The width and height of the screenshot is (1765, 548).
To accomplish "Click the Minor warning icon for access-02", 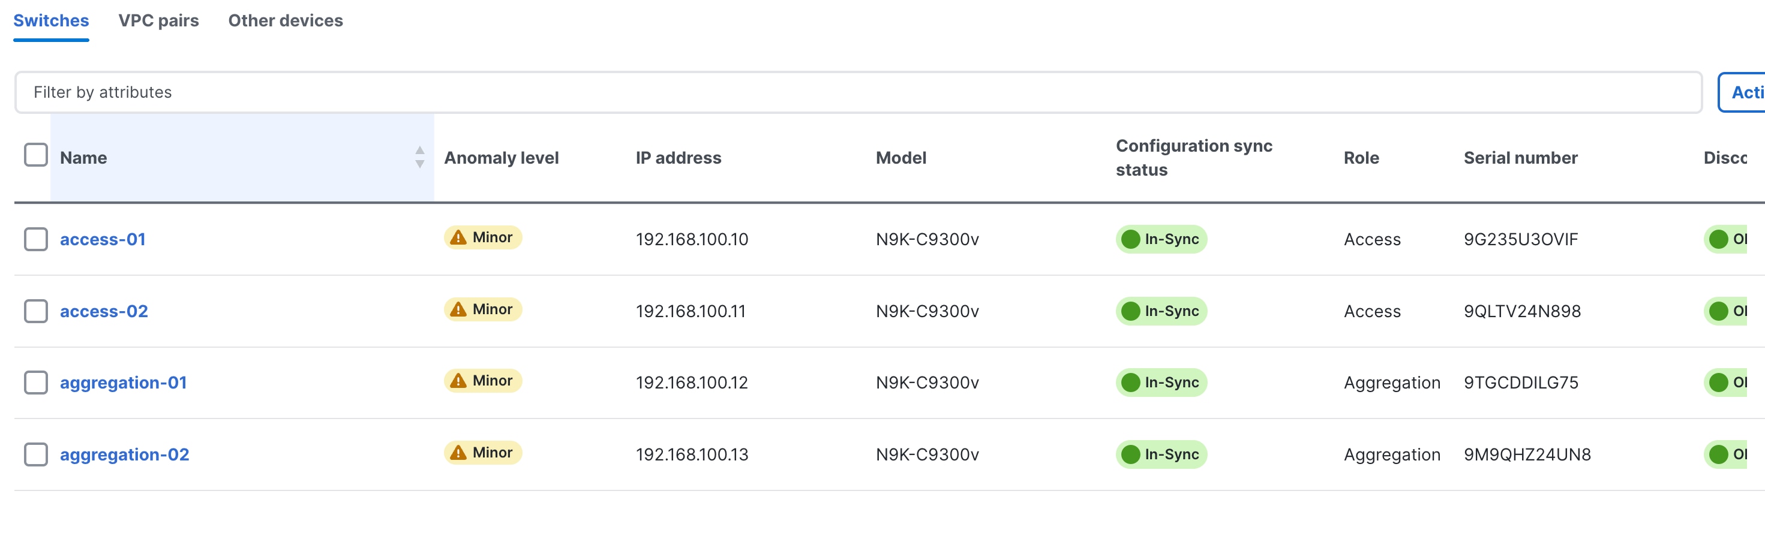I will point(458,309).
